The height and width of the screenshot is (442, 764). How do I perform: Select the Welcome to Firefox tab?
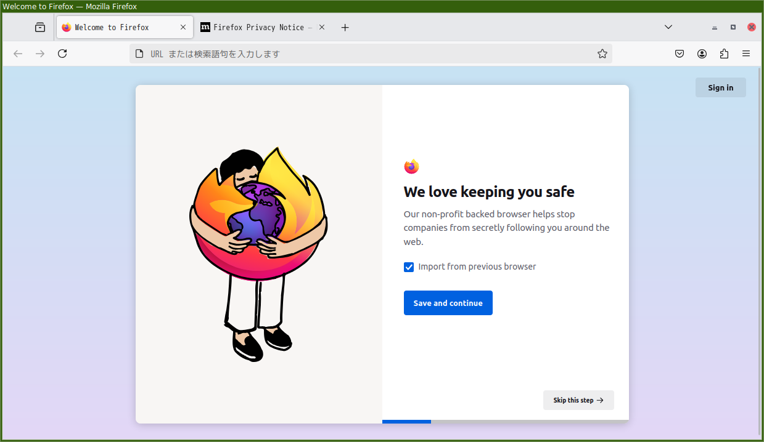coord(117,27)
